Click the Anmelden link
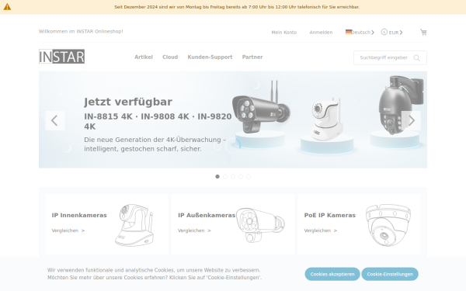This screenshot has height=291, width=466. pyautogui.click(x=321, y=33)
